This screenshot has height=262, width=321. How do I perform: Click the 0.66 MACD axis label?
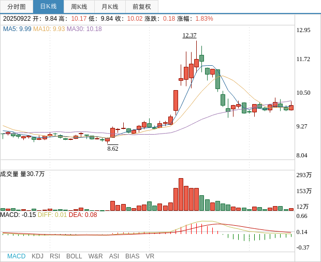tap(302, 216)
